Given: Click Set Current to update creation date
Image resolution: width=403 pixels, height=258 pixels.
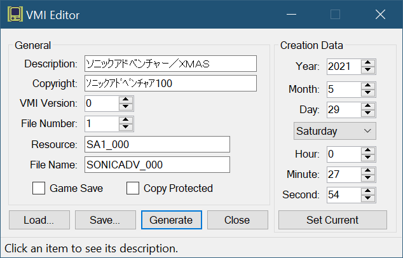Looking at the screenshot, I should coord(332,220).
